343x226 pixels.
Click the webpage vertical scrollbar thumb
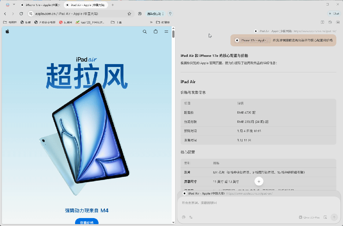click(x=173, y=34)
